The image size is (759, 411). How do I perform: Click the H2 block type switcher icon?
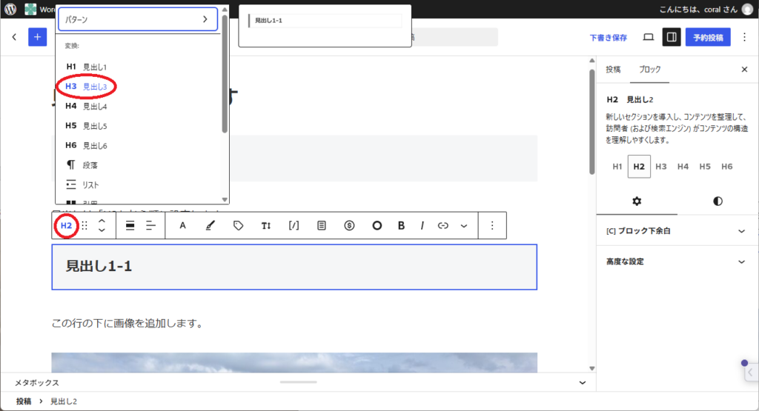tap(66, 226)
